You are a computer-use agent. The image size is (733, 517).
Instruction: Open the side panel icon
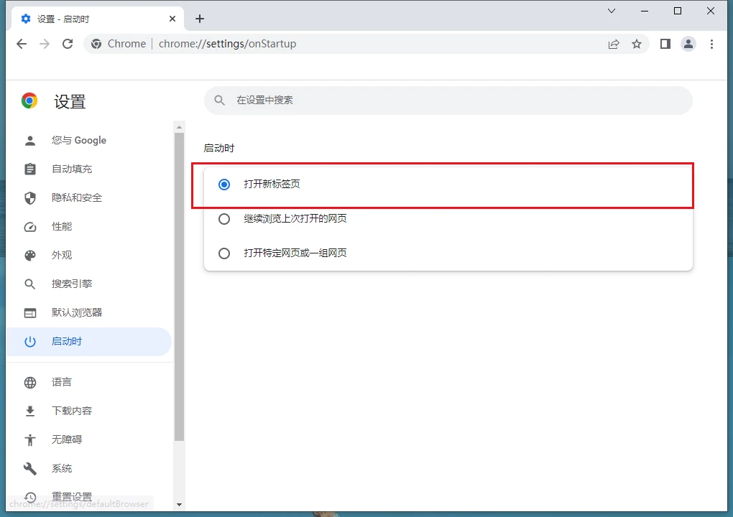click(665, 44)
